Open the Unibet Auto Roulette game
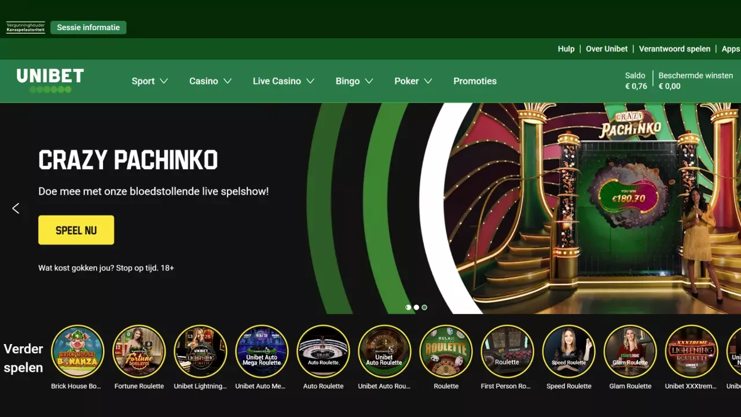The image size is (741, 417). 384,350
